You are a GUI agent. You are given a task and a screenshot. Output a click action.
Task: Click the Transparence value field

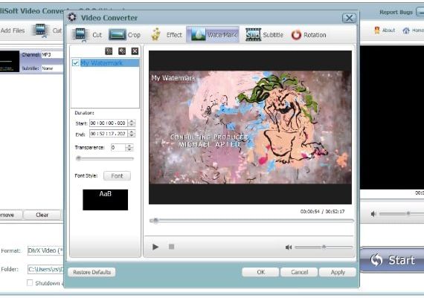click(x=118, y=148)
